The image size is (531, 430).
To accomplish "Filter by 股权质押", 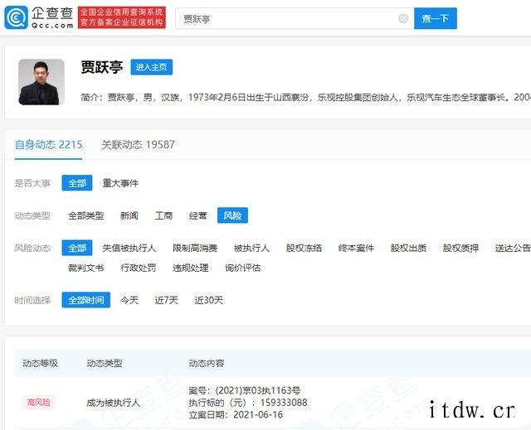I will pos(460,248).
